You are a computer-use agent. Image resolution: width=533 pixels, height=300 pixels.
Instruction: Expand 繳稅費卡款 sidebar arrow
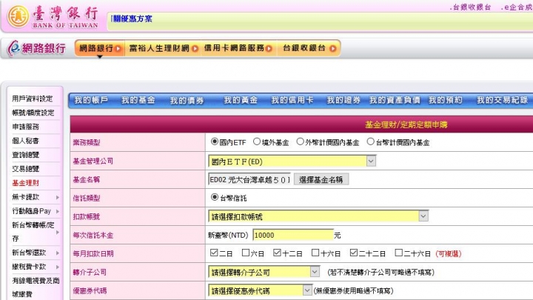tap(58, 267)
